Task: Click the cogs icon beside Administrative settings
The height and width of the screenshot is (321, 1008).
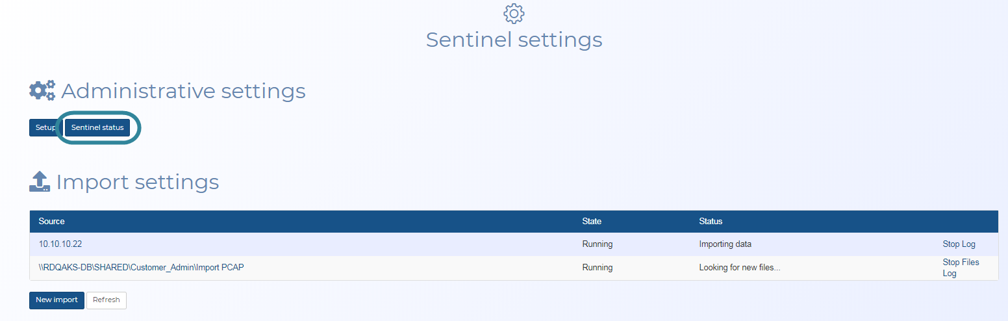Action: (x=43, y=91)
